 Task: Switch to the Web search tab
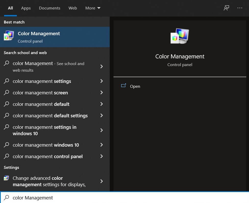click(73, 8)
